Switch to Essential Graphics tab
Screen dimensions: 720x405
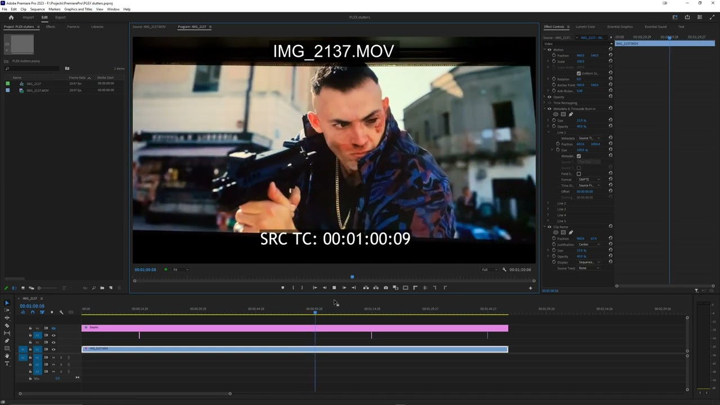pyautogui.click(x=619, y=26)
